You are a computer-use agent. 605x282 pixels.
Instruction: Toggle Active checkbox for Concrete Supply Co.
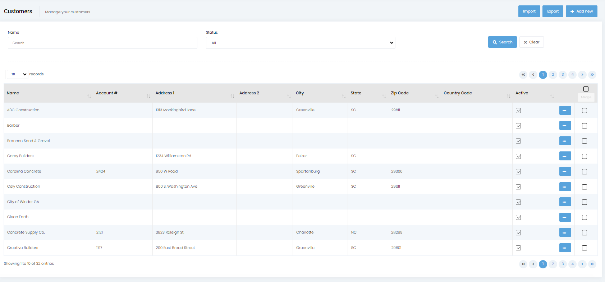coord(518,232)
